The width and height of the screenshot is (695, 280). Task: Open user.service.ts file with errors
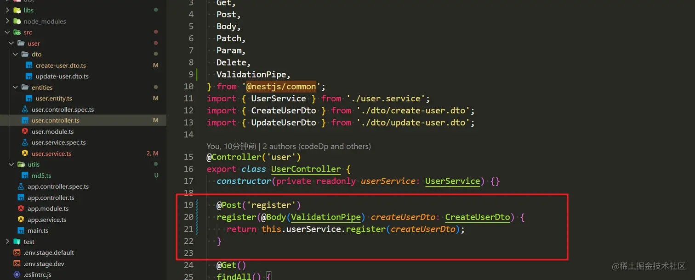coord(51,154)
